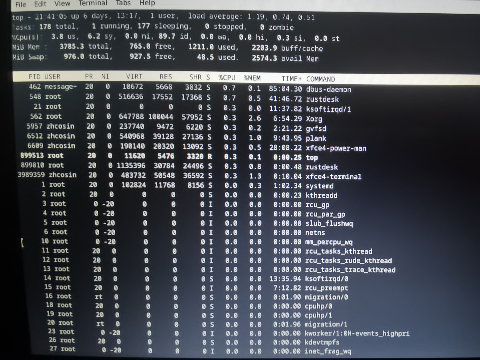Click the VIRT column header
The height and width of the screenshot is (360, 480).
(x=134, y=76)
